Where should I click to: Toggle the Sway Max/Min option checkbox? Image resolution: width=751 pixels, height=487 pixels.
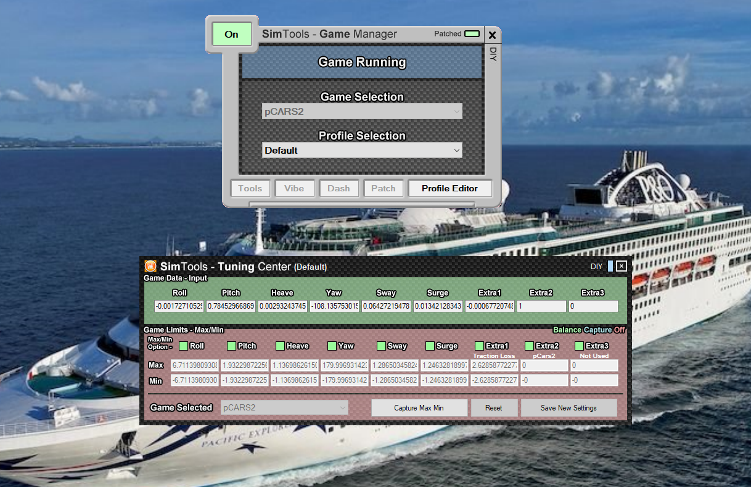pos(381,346)
